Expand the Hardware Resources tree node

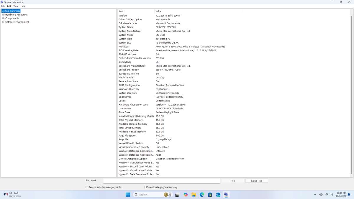[x=3, y=14]
